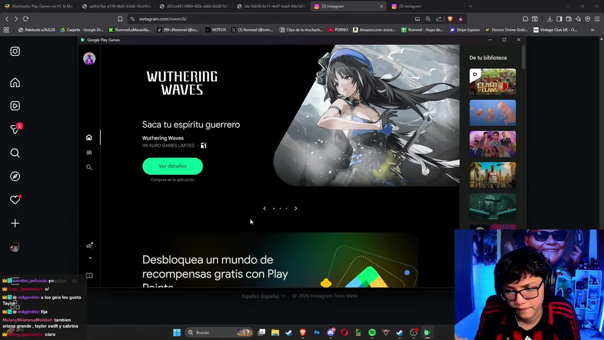The width and height of the screenshot is (604, 340).
Task: Open the Carpeta - Google Dr... bookmark
Action: coord(82,30)
